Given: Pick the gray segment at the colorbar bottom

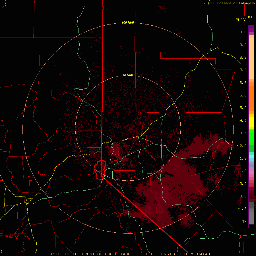Looking at the screenshot, I should pyautogui.click(x=251, y=218).
